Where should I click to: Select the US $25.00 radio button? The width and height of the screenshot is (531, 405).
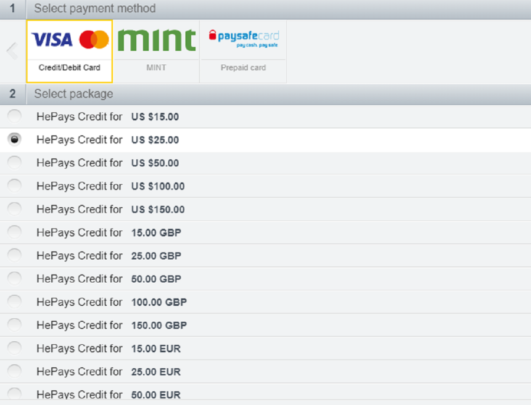15,139
